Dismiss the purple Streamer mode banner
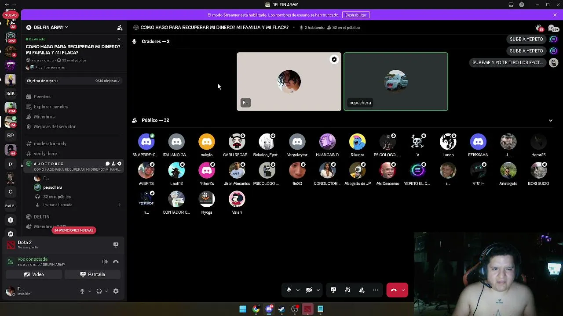This screenshot has width=563, height=316. coord(555,15)
